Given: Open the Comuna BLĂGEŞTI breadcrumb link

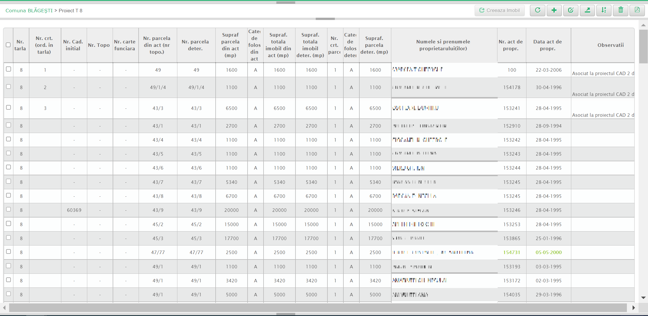Looking at the screenshot, I should click(x=29, y=11).
